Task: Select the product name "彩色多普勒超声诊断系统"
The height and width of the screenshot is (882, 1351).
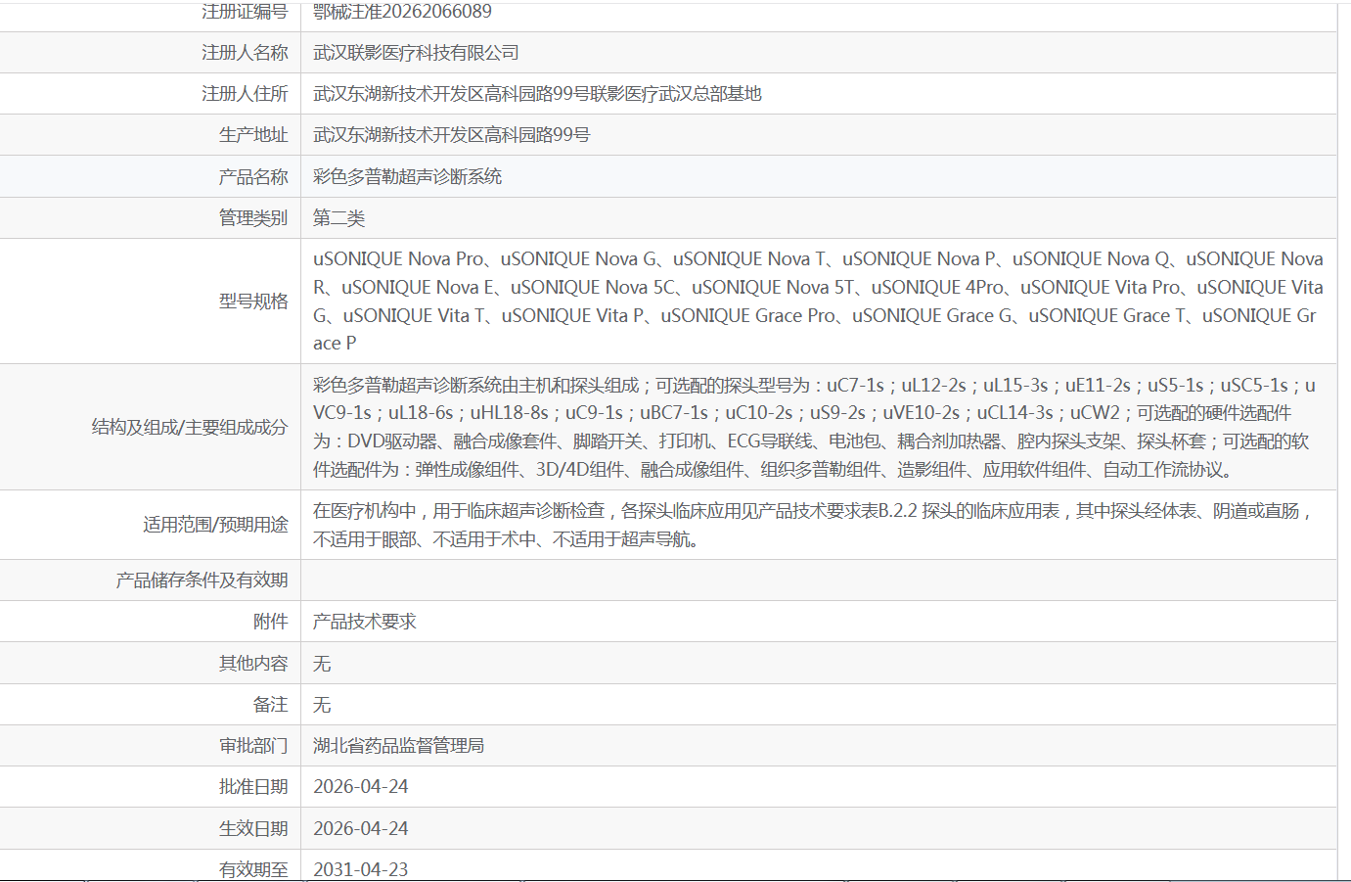Action: pyautogui.click(x=407, y=177)
